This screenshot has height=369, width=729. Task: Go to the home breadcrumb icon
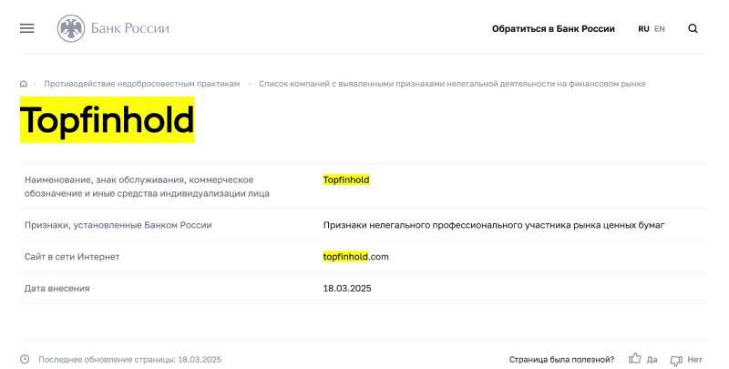point(24,84)
